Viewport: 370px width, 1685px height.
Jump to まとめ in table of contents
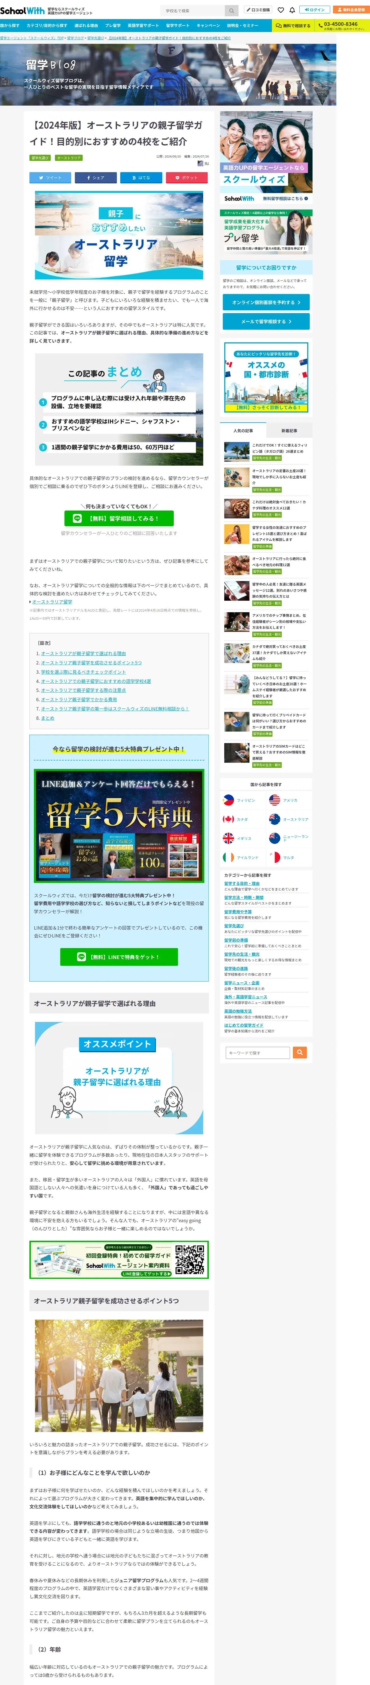tap(48, 718)
